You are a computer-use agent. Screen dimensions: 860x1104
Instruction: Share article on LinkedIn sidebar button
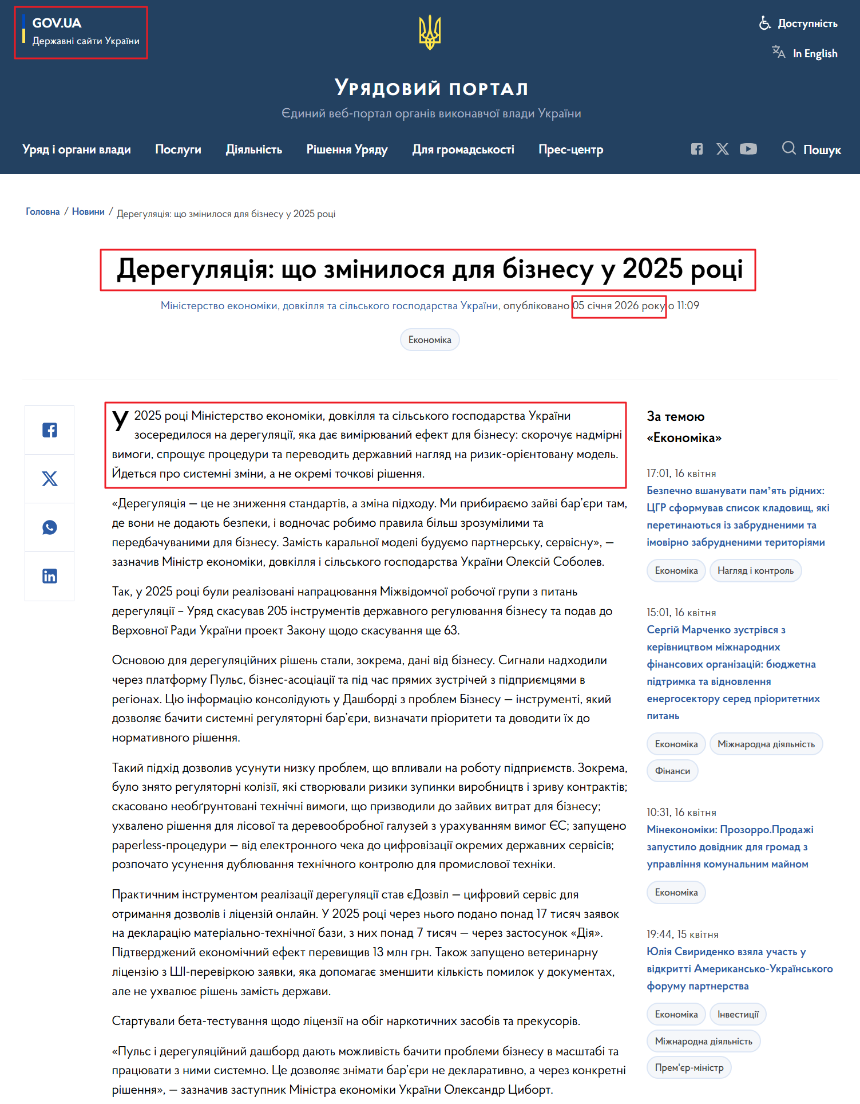[50, 576]
